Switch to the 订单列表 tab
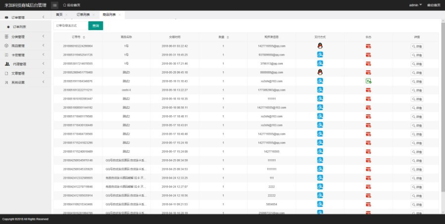The height and width of the screenshot is (224, 445). pyautogui.click(x=83, y=15)
